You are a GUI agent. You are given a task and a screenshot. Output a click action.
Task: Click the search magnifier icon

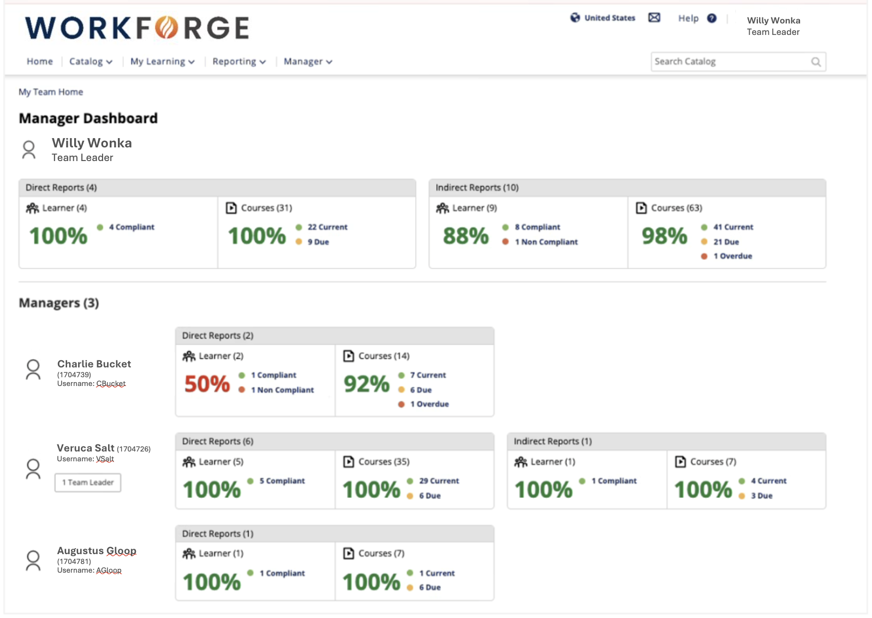(x=816, y=62)
